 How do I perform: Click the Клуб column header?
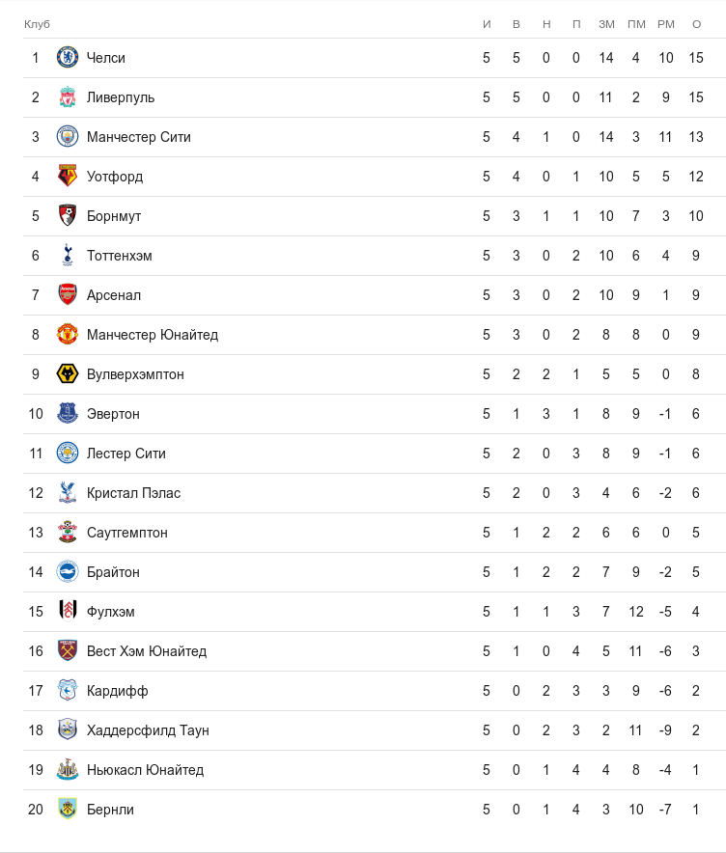point(37,23)
